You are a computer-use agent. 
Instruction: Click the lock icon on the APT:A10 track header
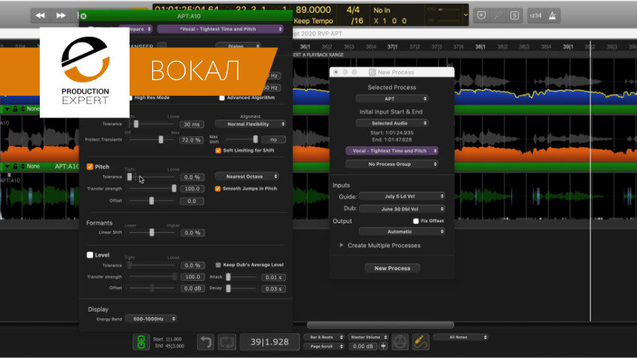point(15,166)
